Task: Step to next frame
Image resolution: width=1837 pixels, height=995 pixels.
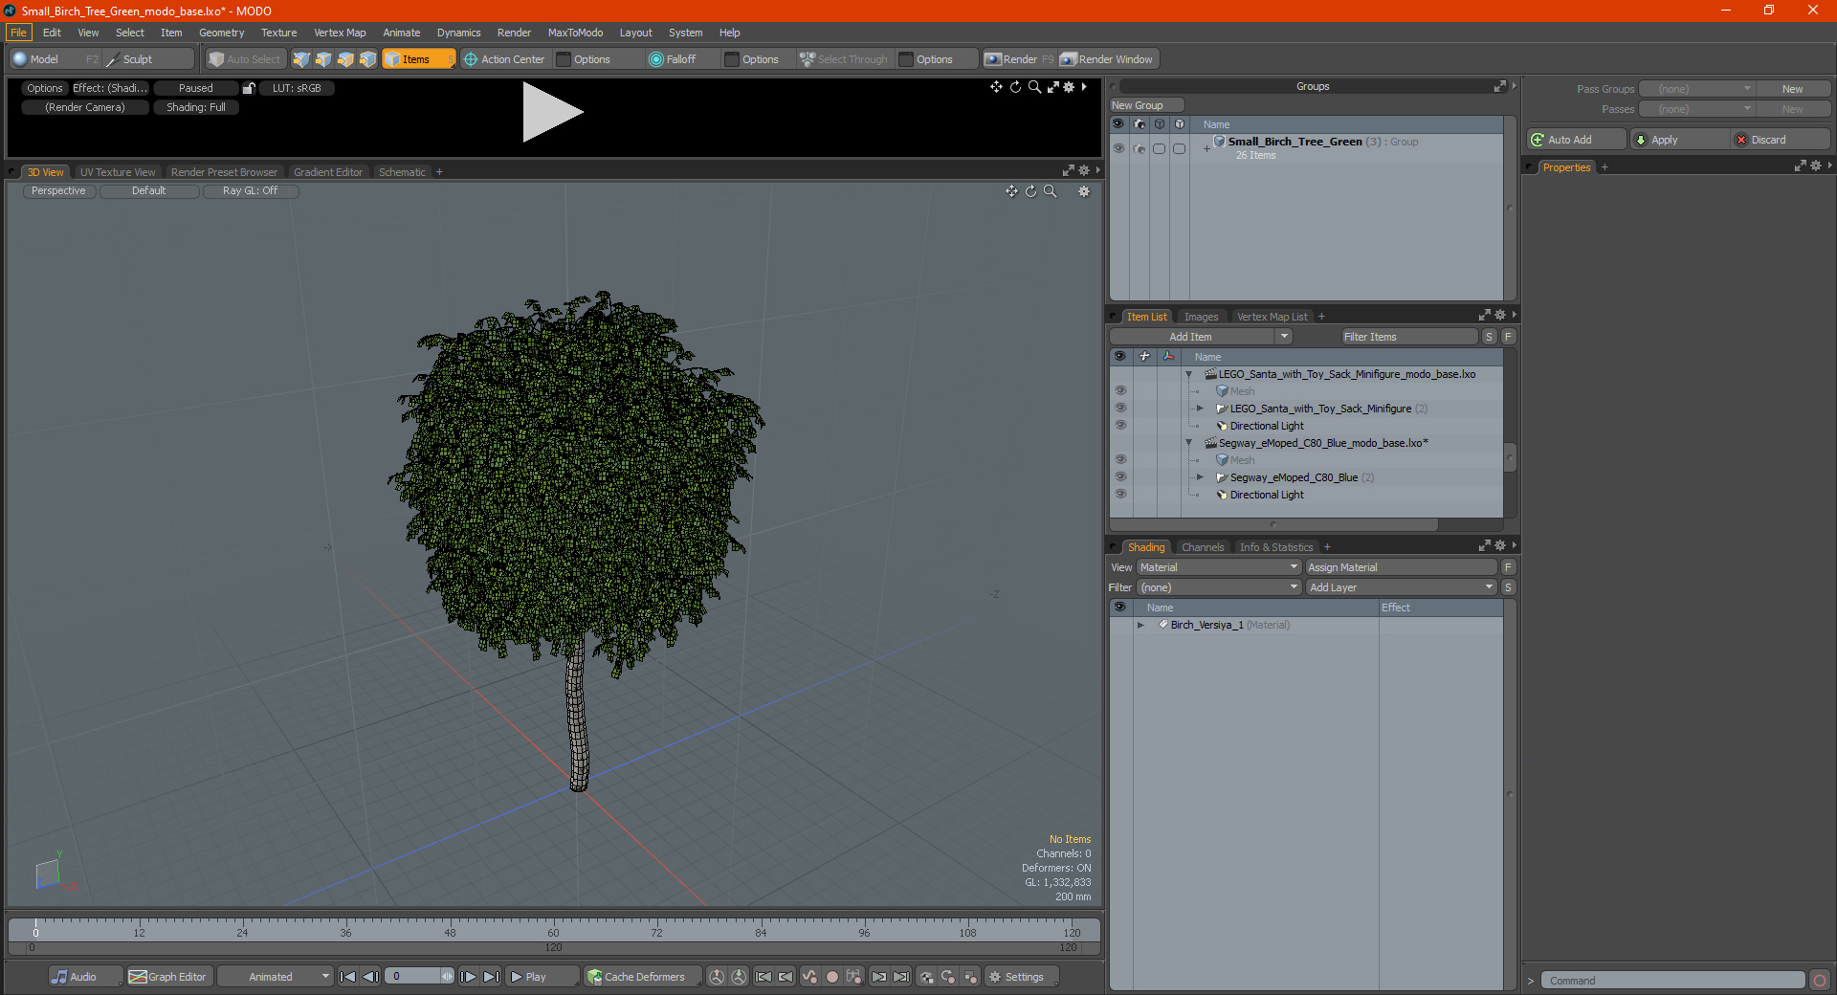Action: coord(468,977)
